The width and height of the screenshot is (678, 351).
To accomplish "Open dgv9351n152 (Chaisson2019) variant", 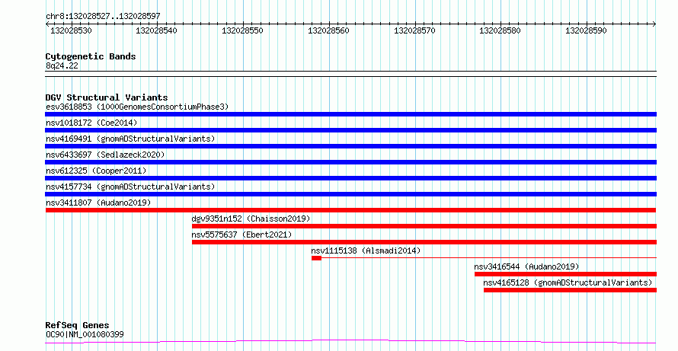I will tap(251, 219).
